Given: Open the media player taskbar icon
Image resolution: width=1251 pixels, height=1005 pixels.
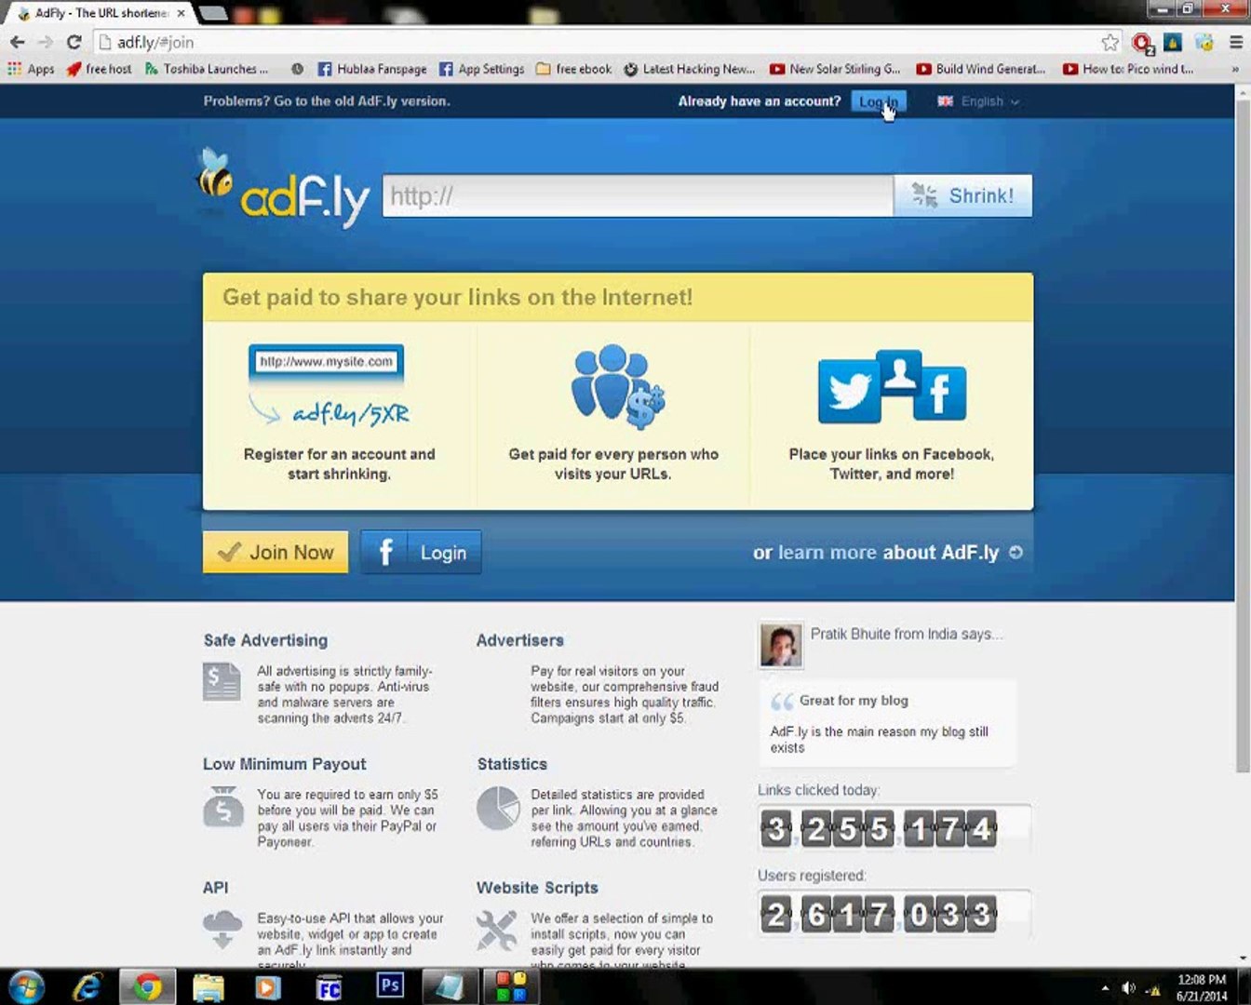Looking at the screenshot, I should [x=268, y=986].
